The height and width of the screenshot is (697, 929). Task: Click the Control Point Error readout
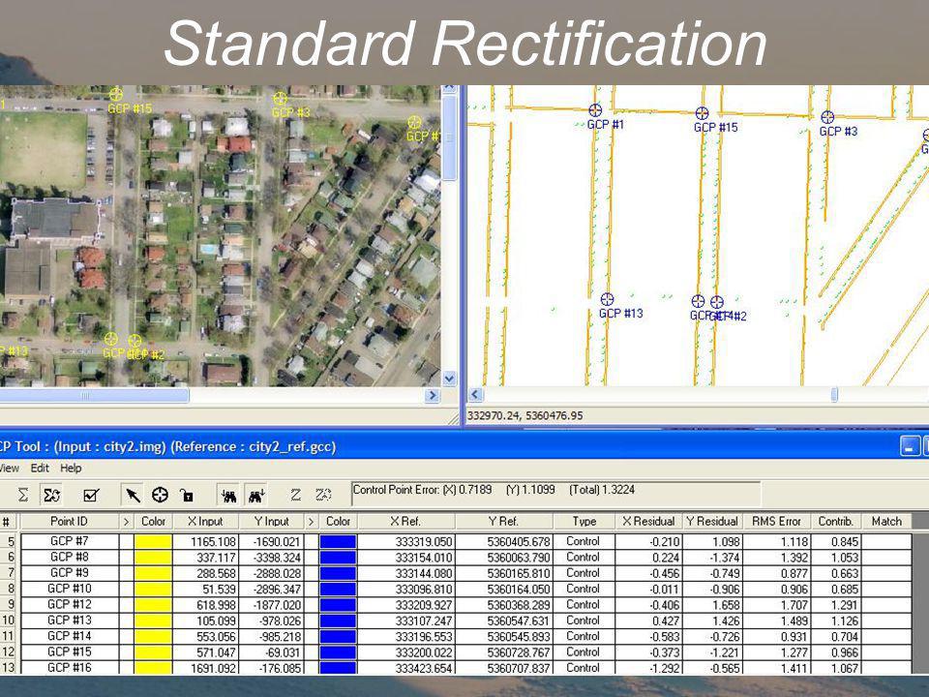tap(555, 493)
